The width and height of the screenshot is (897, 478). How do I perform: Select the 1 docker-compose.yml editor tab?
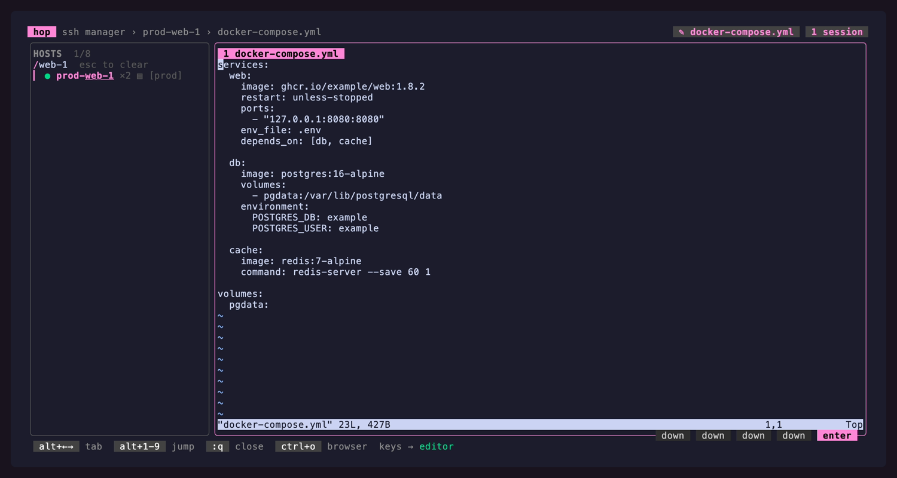point(281,54)
